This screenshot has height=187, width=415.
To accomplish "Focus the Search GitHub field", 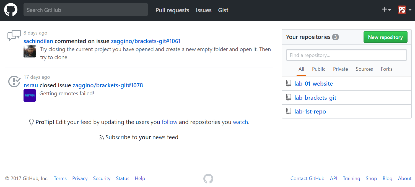I will [86, 10].
